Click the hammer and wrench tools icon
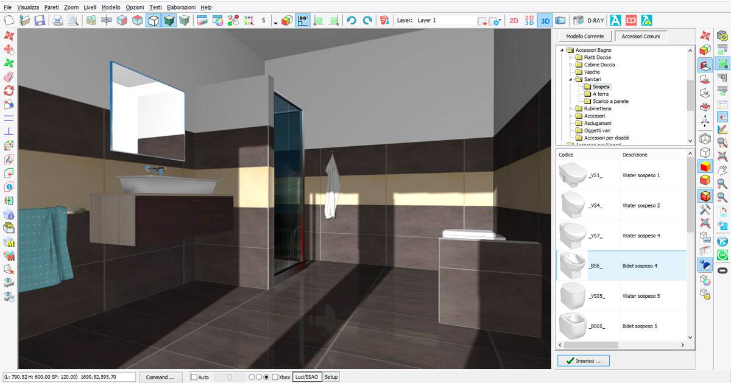This screenshot has width=731, height=383. (705, 208)
